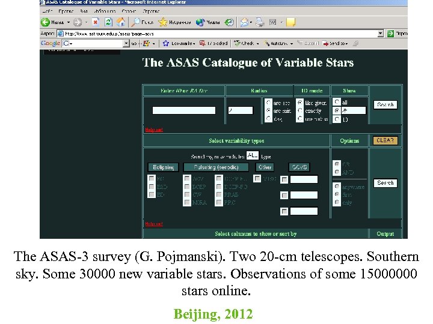The width and height of the screenshot is (433, 324).
Task: Open the Сервис (Tools) menu
Action: pyautogui.click(x=129, y=11)
